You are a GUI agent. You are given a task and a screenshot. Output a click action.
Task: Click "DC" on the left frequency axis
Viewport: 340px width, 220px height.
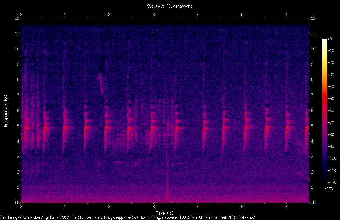(x=17, y=203)
